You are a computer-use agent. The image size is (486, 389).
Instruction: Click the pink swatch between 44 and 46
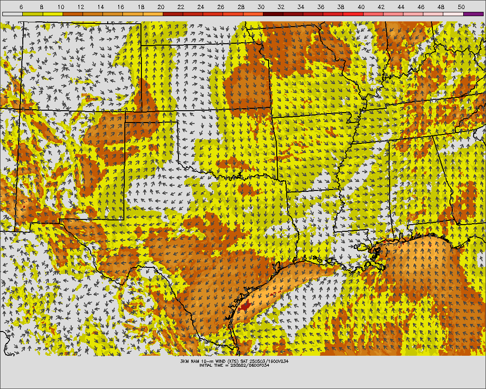coord(413,14)
